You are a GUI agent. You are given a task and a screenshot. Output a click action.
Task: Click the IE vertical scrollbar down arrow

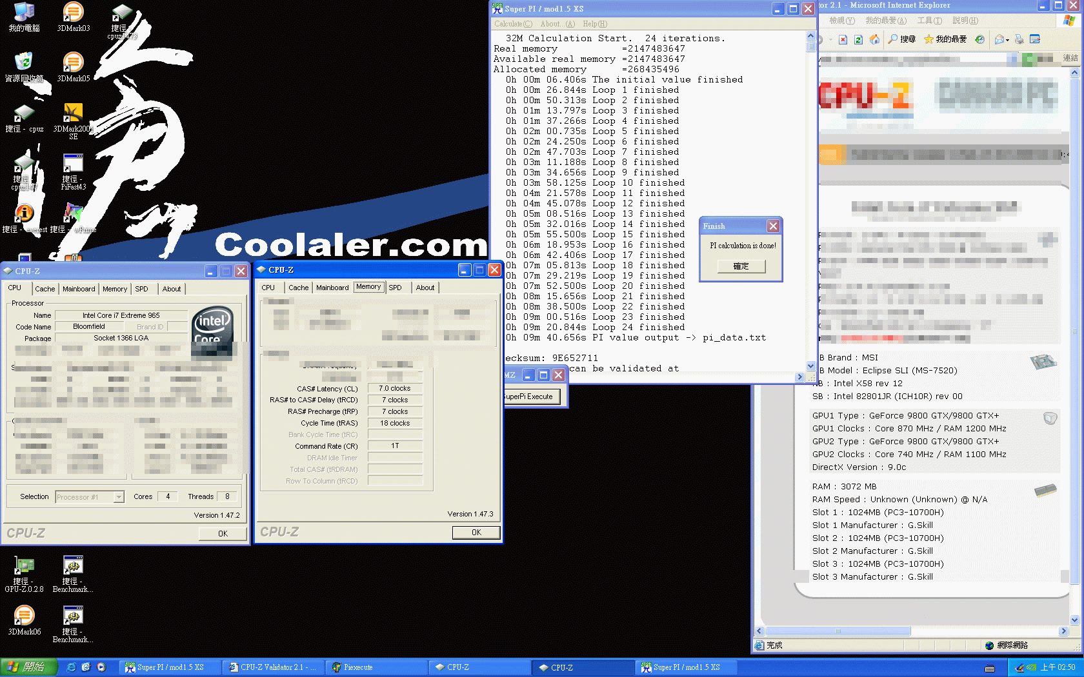click(x=1075, y=620)
